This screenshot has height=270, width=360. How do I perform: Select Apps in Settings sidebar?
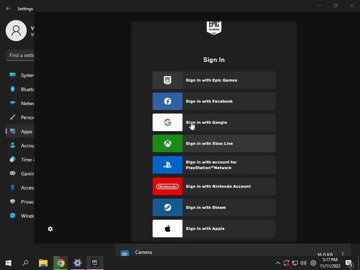pyautogui.click(x=20, y=131)
